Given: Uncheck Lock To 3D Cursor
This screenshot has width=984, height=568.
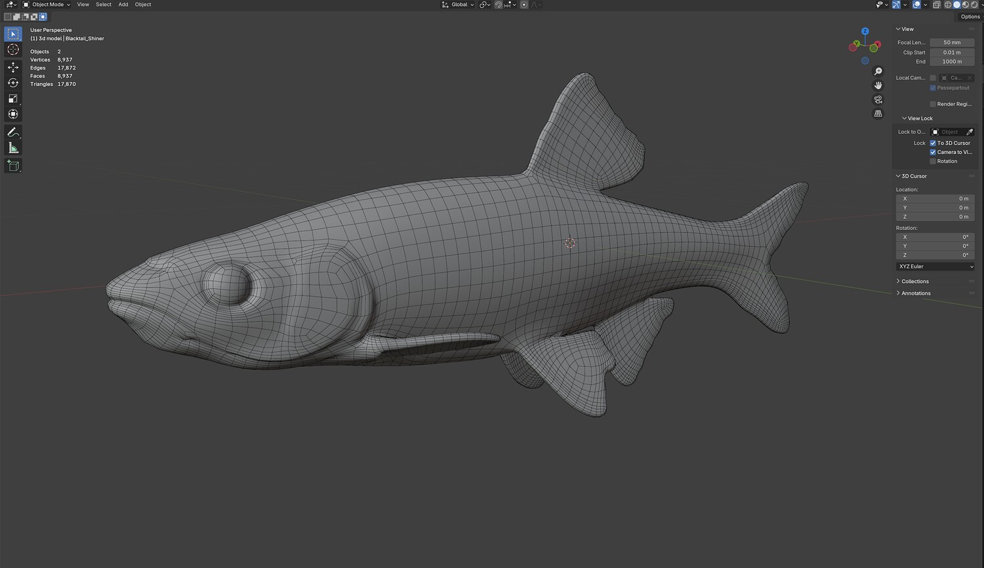Looking at the screenshot, I should point(933,143).
